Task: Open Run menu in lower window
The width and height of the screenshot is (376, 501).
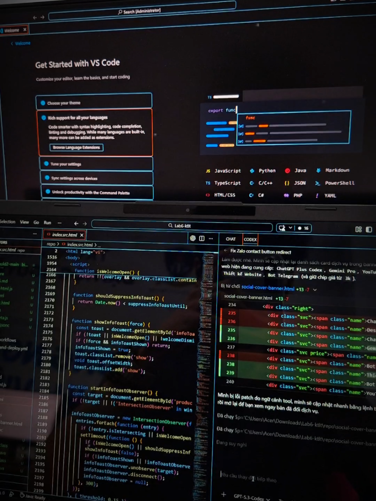Action: pyautogui.click(x=47, y=223)
